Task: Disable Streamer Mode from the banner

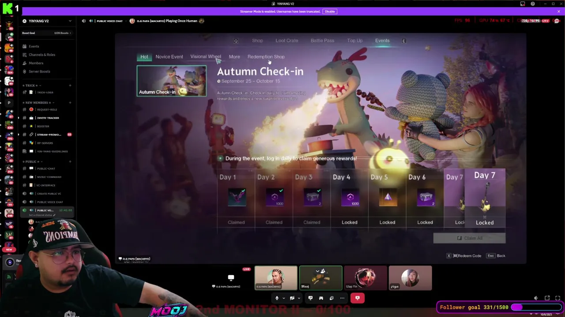Action: (x=330, y=11)
